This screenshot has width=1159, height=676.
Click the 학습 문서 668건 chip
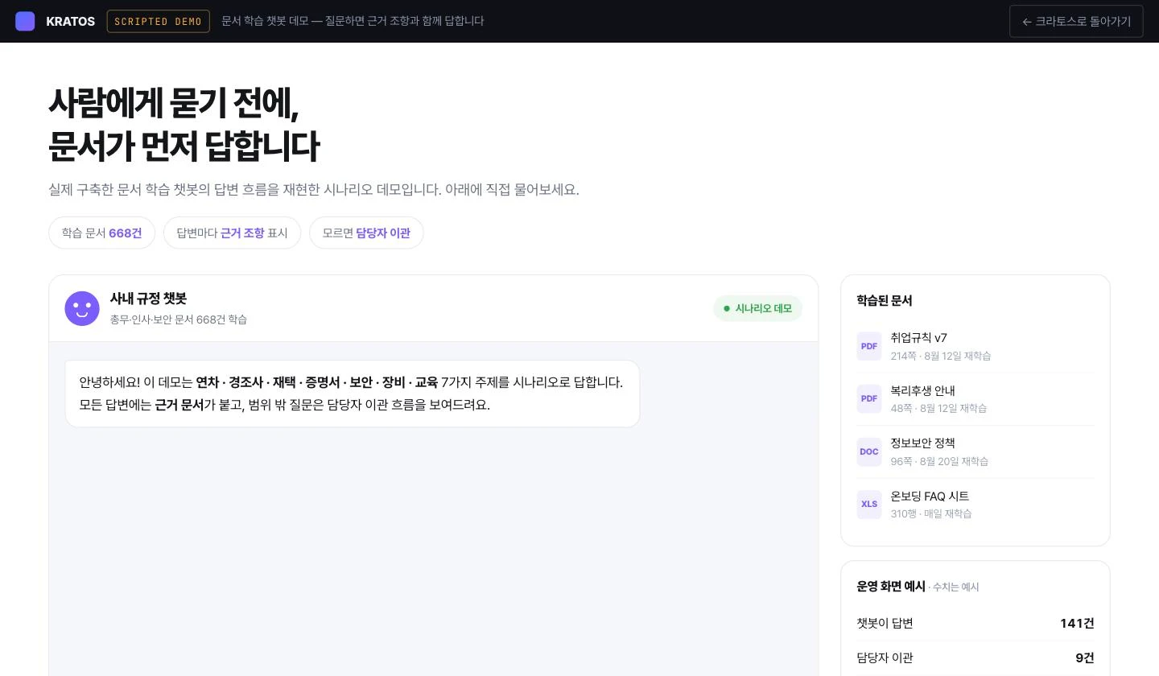click(101, 233)
